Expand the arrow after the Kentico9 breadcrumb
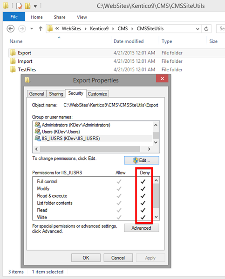Viewport: 225px width, 279px height. pos(113,29)
